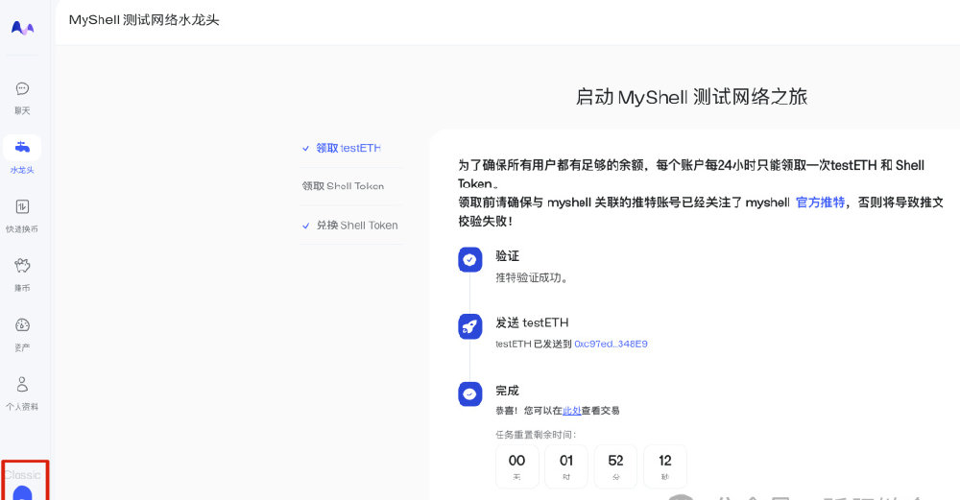The image size is (960, 500).
Task: Open wallet address link 0xc97ed..348E9
Action: point(611,344)
